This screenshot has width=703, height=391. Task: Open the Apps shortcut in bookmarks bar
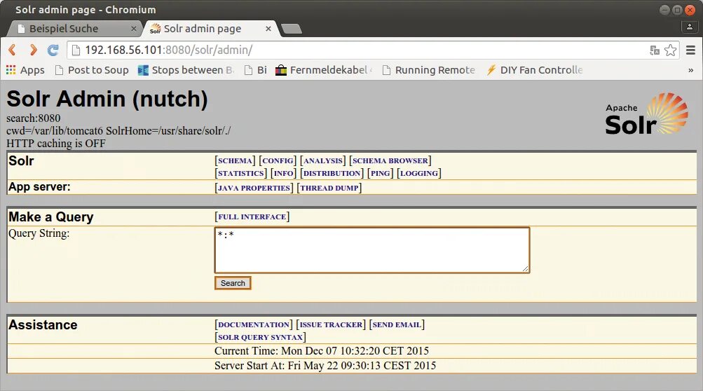click(25, 70)
